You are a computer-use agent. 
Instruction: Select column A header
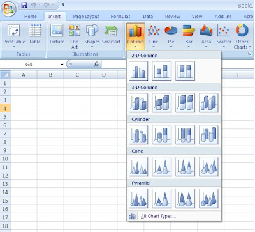(24, 75)
